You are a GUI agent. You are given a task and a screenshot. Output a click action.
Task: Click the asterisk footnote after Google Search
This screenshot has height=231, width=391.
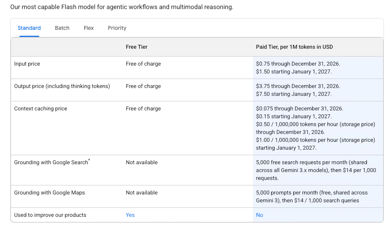[89, 160]
